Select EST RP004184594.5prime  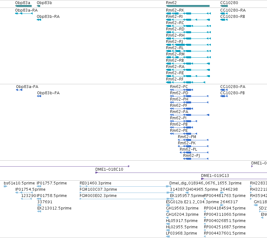click(205, 211)
